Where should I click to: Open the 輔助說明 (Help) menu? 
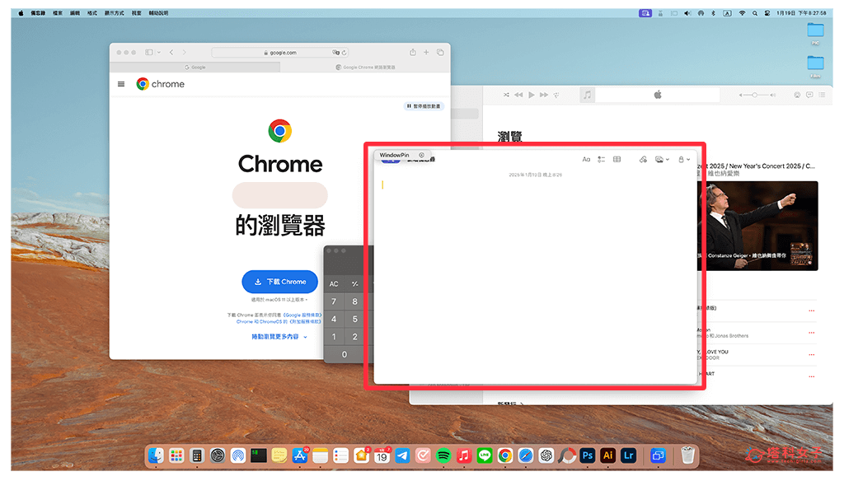(158, 13)
